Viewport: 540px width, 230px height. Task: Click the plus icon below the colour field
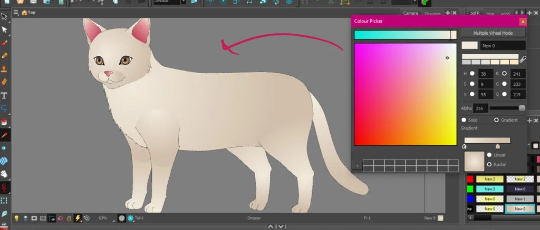(x=357, y=166)
